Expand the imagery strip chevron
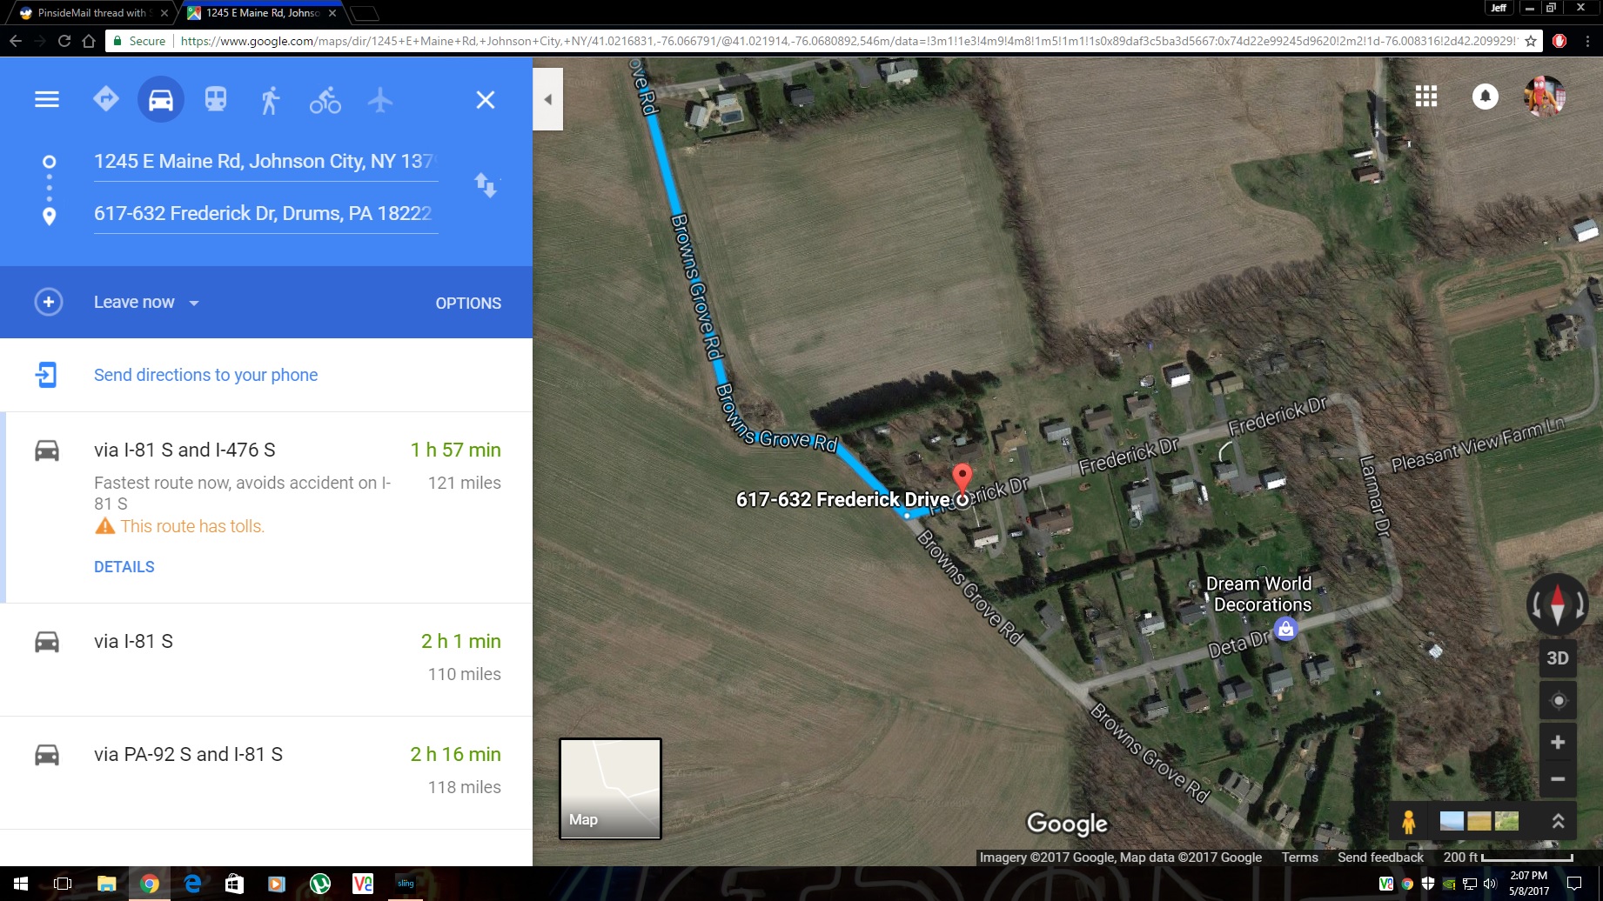Image resolution: width=1603 pixels, height=901 pixels. point(1558,821)
